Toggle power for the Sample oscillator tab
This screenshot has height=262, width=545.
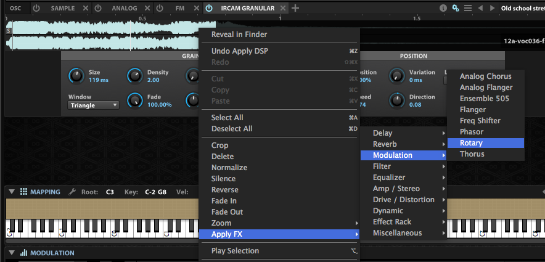click(36, 9)
